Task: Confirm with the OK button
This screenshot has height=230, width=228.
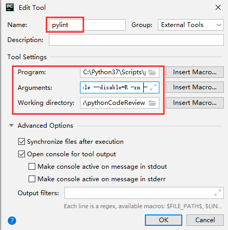Action: (164, 220)
